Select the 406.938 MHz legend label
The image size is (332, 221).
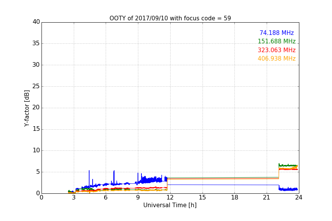point(277,59)
